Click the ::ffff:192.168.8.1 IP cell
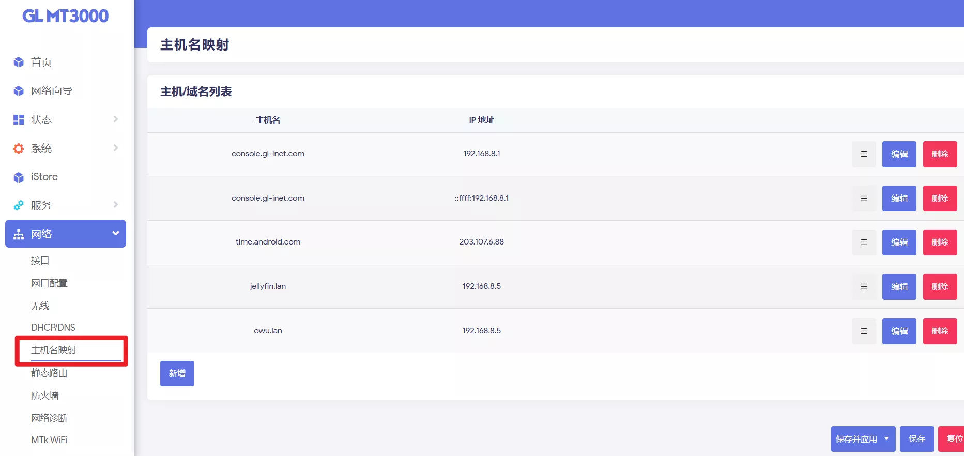This screenshot has width=964, height=456. click(481, 198)
